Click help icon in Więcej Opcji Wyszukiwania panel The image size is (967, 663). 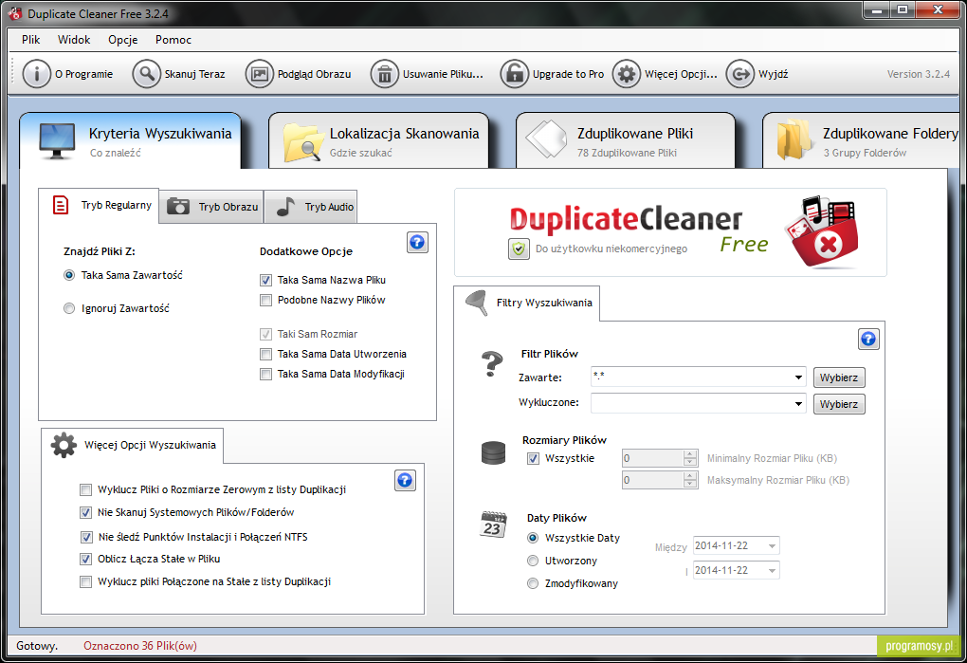tap(405, 481)
